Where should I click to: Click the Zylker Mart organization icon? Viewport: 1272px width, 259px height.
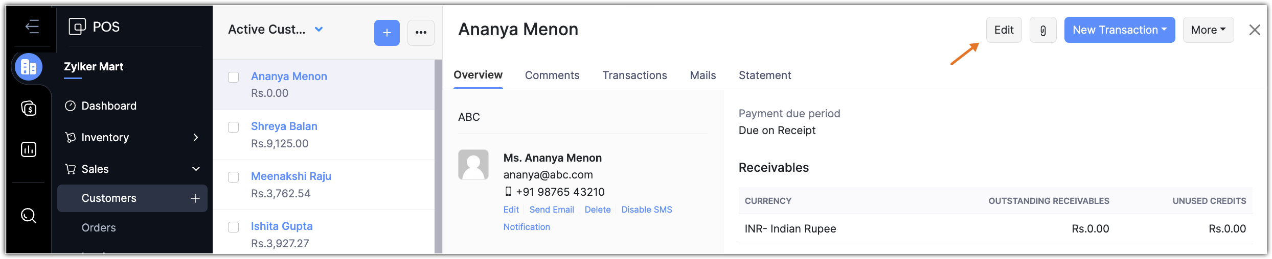(29, 67)
